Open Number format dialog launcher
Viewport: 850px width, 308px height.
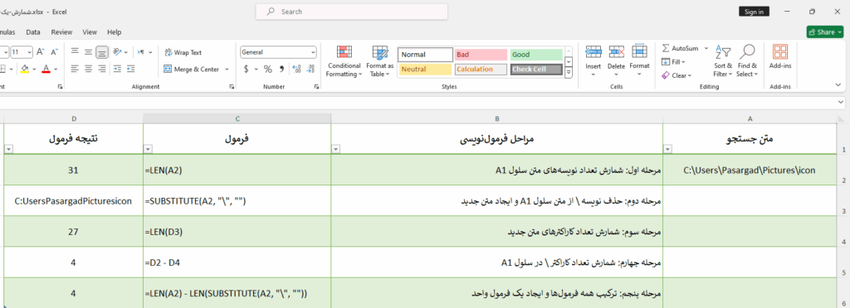[316, 86]
